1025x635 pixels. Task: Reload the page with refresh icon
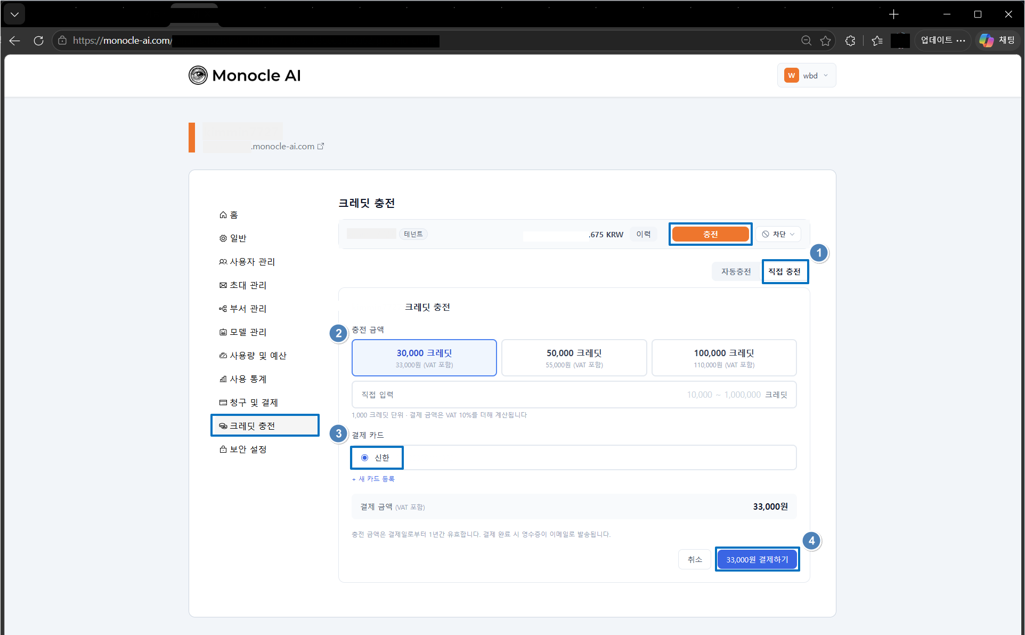[x=38, y=41]
